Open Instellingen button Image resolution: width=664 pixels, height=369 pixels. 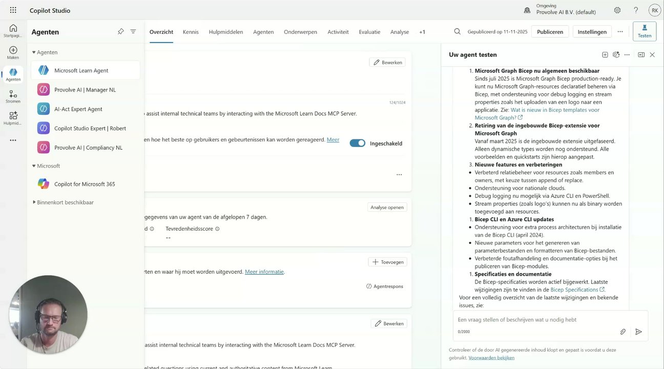click(592, 32)
